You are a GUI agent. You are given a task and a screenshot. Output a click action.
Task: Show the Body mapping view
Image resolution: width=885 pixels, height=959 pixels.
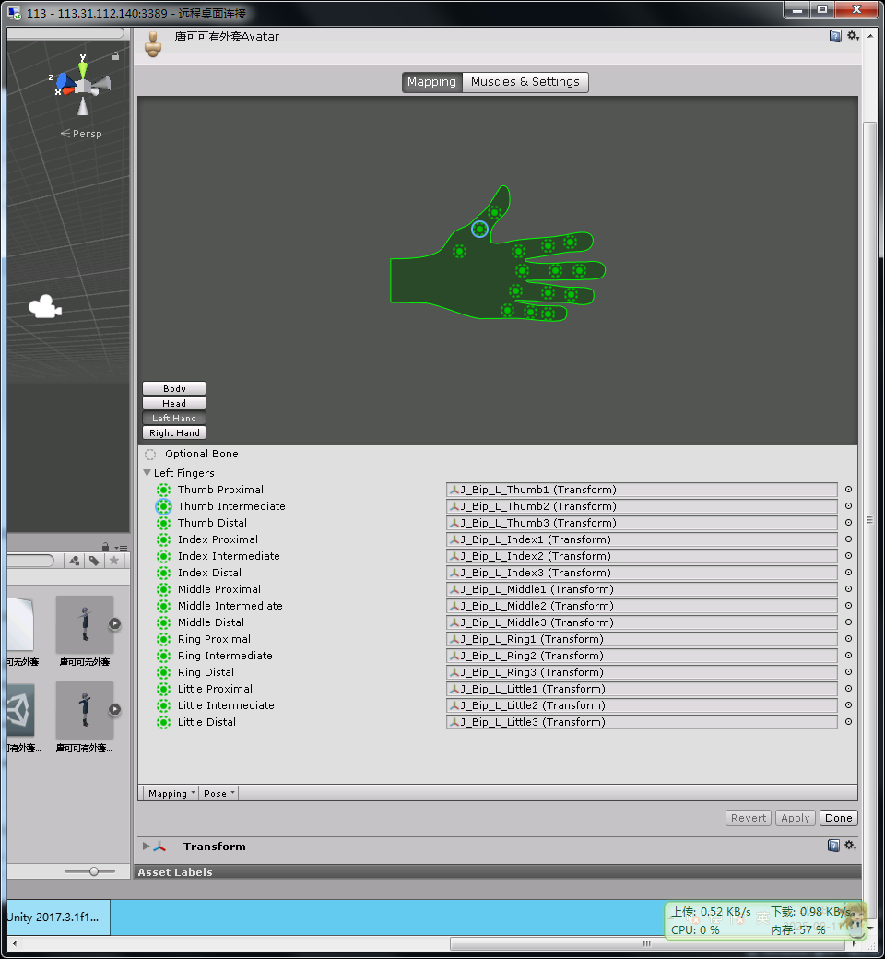(174, 388)
